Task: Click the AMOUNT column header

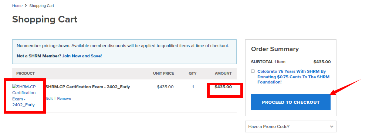Action: pyautogui.click(x=223, y=74)
